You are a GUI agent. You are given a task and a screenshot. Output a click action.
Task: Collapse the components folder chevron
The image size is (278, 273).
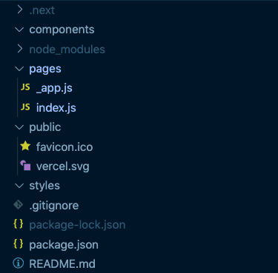click(x=19, y=30)
